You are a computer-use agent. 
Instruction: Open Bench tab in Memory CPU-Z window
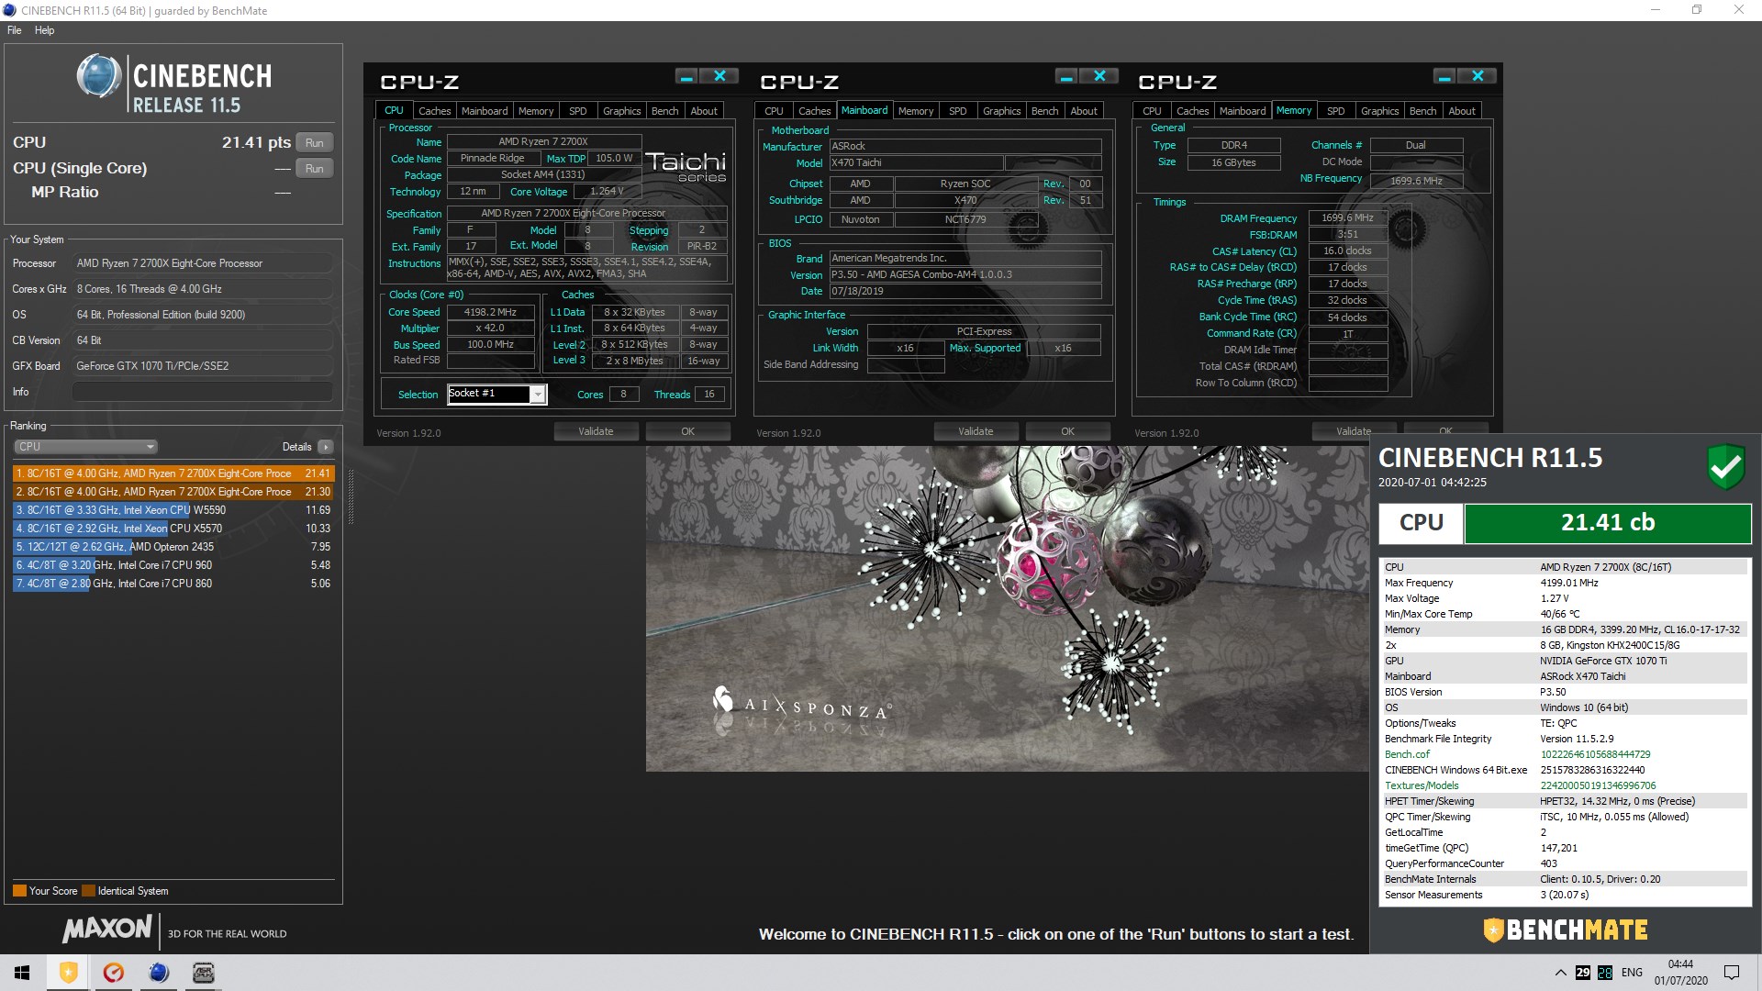coord(1422,111)
